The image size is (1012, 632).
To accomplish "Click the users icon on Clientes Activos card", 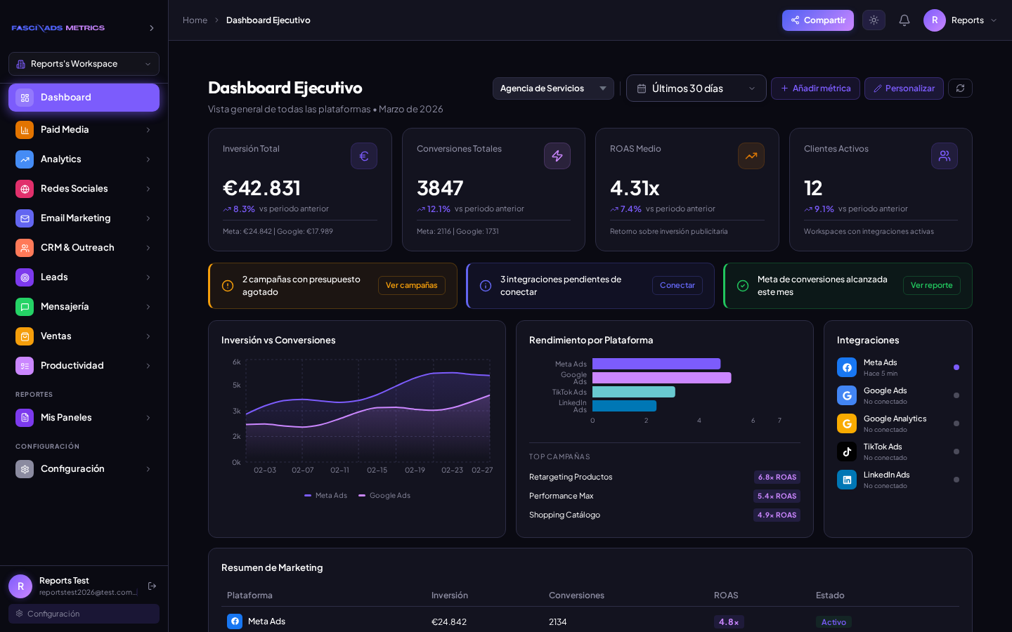I will click(945, 156).
